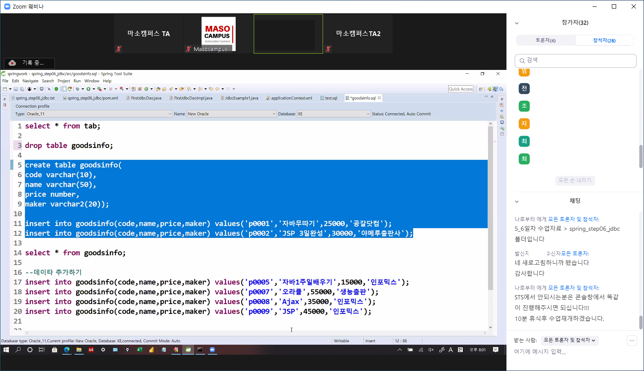The width and height of the screenshot is (644, 371).
Task: Click the 검색 participant search field
Action: [x=575, y=60]
